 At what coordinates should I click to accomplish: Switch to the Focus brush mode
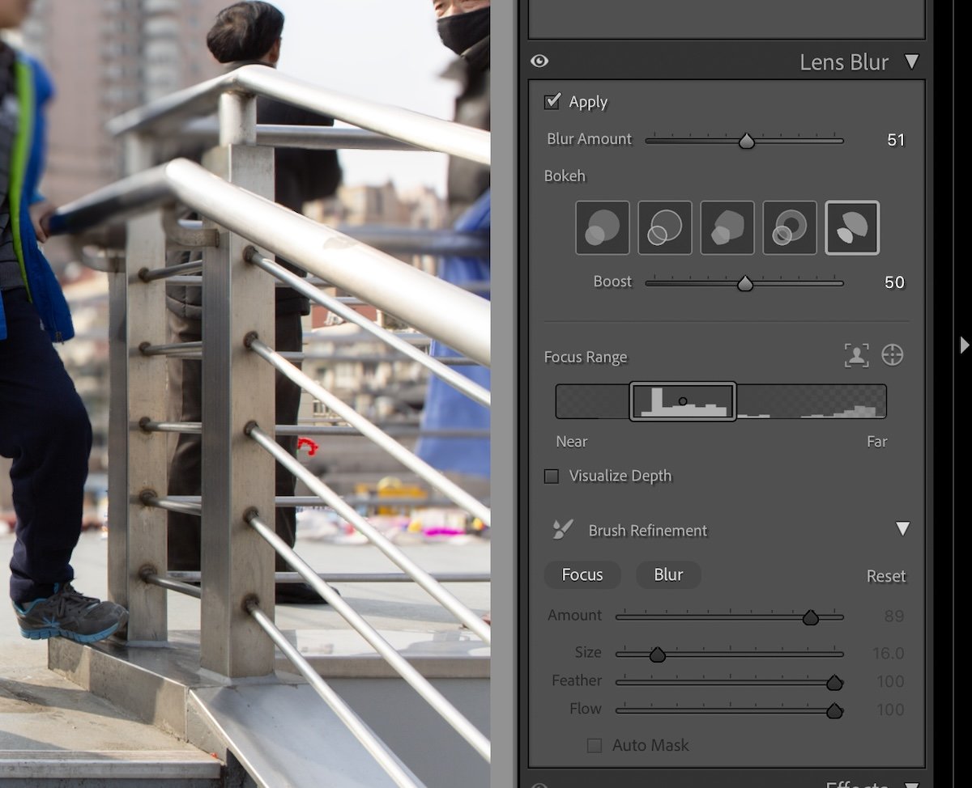[582, 574]
